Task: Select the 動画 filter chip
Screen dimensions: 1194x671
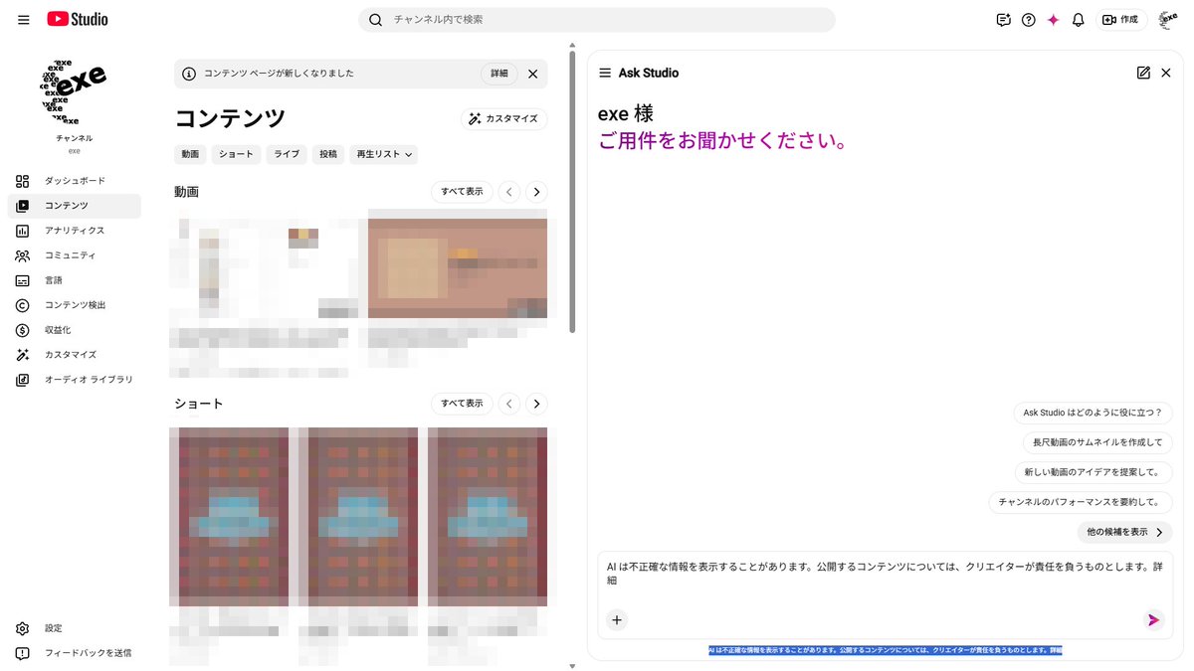Action: (190, 154)
